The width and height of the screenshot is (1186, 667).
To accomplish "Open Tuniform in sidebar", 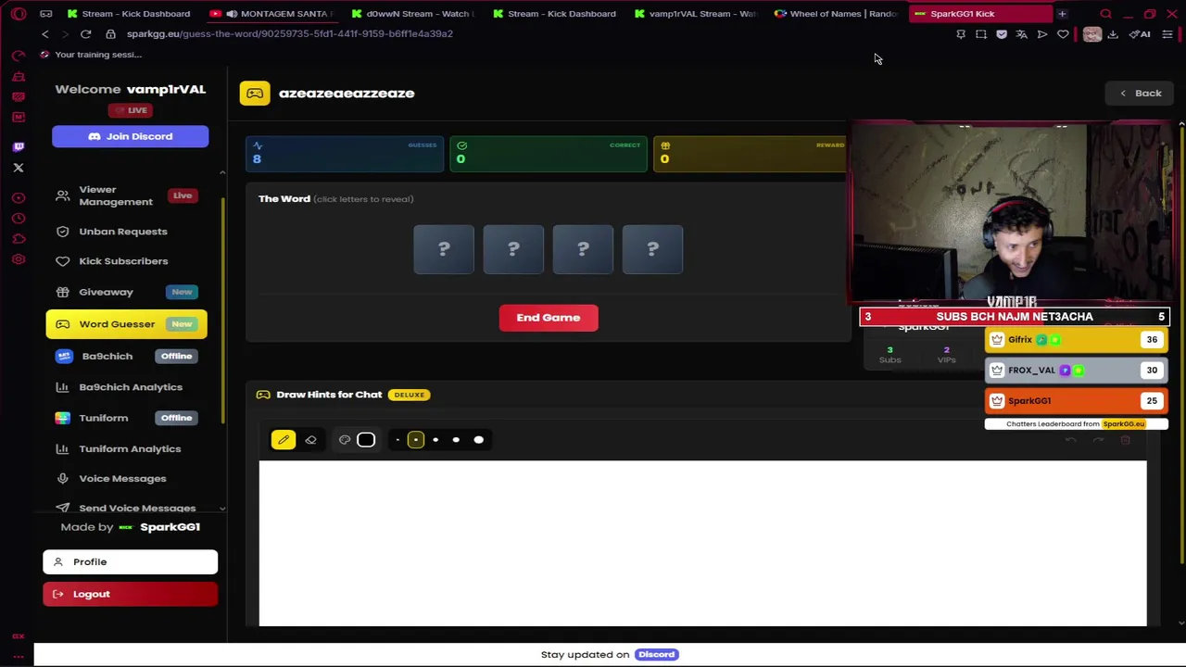I will pyautogui.click(x=125, y=418).
